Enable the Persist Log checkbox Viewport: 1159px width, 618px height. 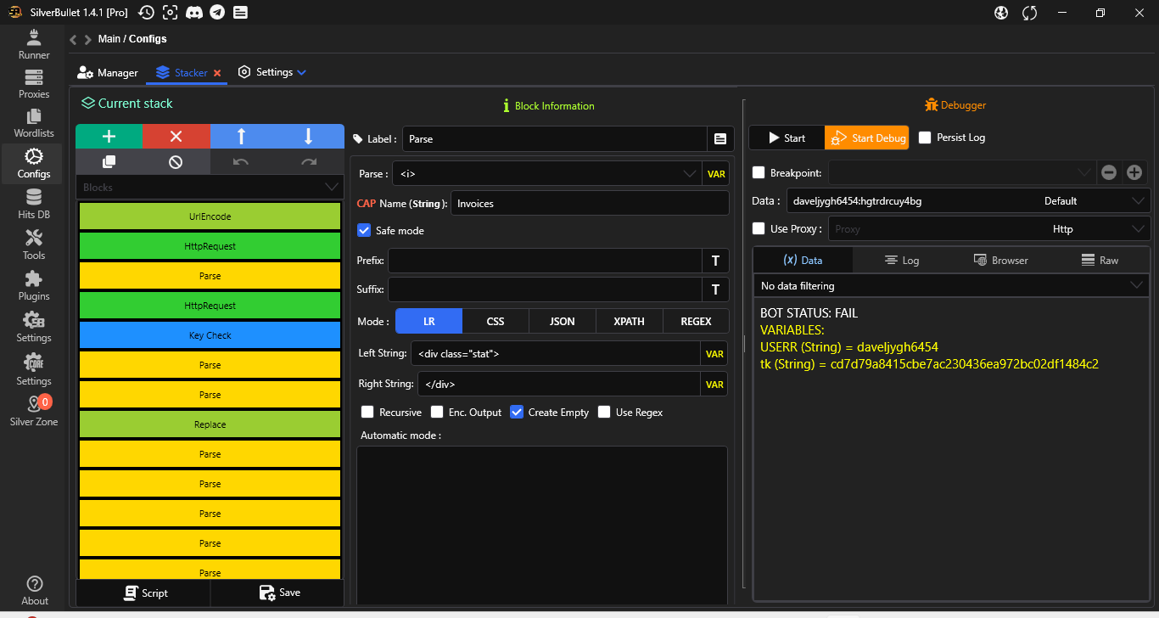pos(925,138)
